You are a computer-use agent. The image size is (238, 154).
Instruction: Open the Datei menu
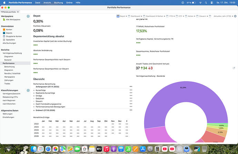point(38,2)
